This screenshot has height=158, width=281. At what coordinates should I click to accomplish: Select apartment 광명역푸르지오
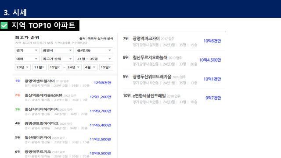pyautogui.click(x=38, y=151)
